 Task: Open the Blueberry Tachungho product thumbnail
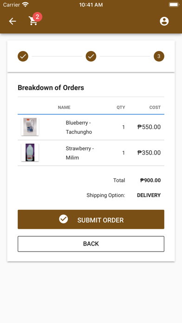tap(30, 127)
